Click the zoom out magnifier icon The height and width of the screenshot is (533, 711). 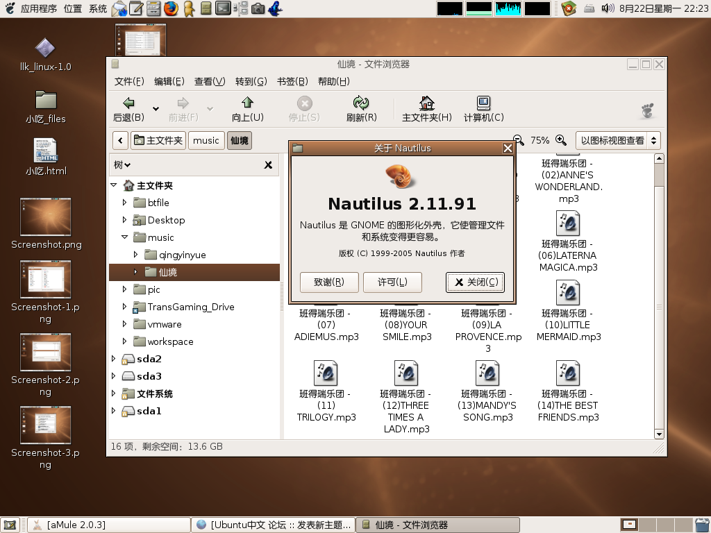click(518, 140)
